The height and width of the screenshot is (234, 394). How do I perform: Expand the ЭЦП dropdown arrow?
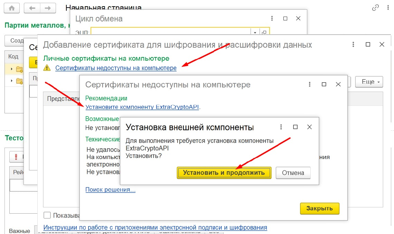(x=255, y=32)
